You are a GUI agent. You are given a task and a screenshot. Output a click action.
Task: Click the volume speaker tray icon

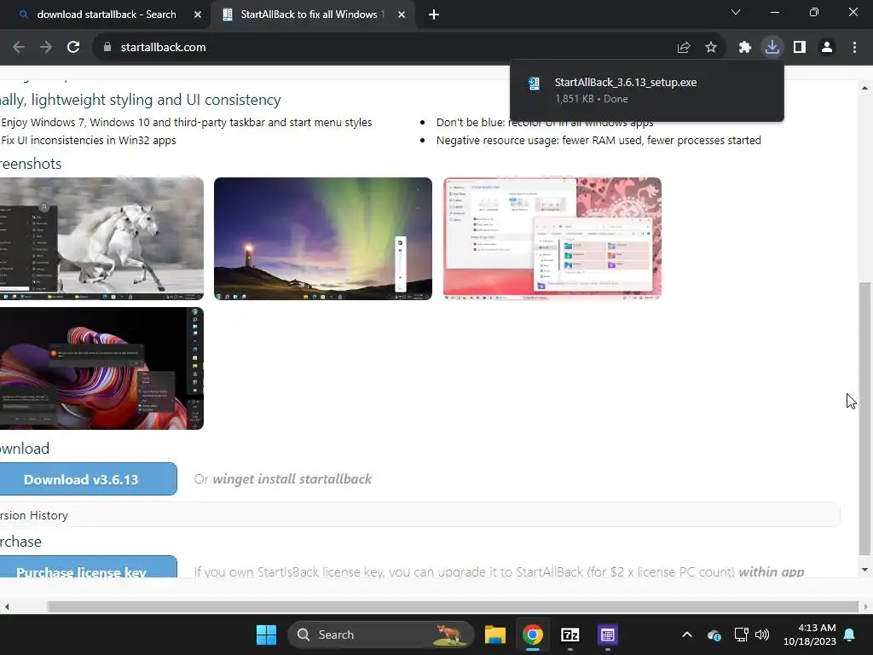(x=762, y=635)
